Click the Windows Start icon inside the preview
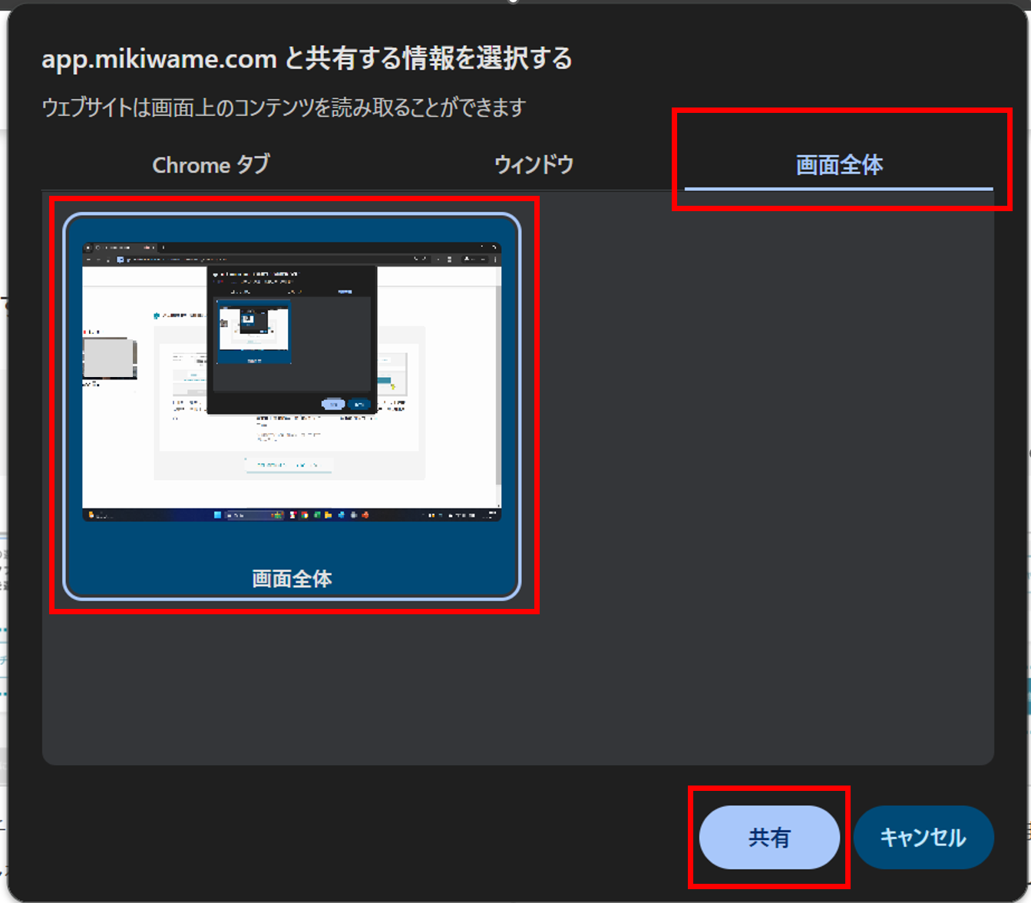The height and width of the screenshot is (903, 1031). pos(217,515)
